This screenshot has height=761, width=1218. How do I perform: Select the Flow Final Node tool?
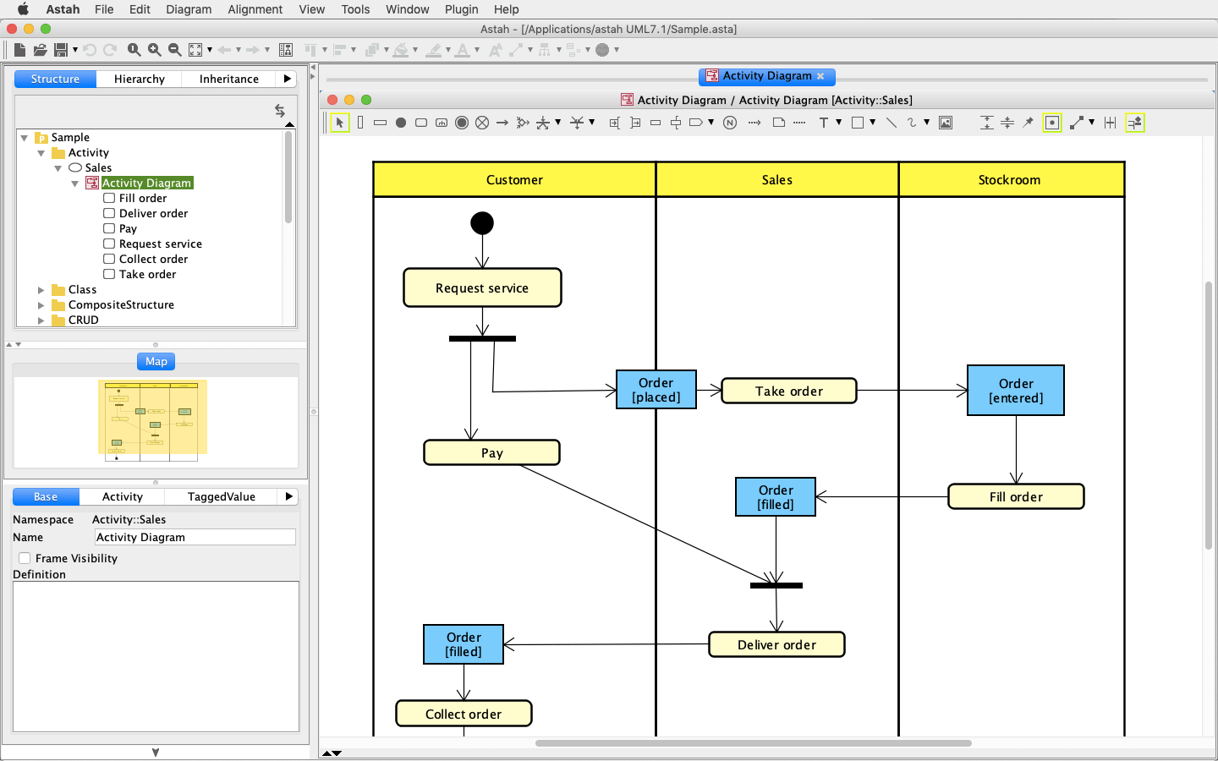click(482, 123)
